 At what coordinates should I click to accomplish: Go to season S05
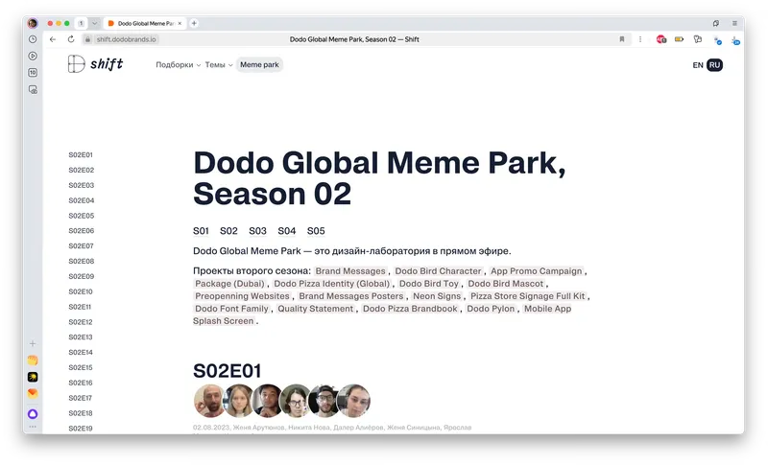[x=316, y=231]
